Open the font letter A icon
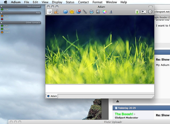This screenshot has width=170, height=124. [x=111, y=12]
